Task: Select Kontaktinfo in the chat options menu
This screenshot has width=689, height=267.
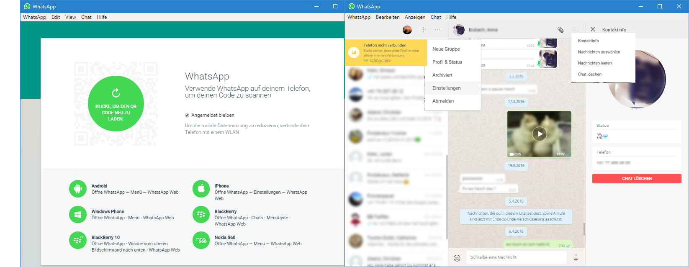Action: point(603,41)
